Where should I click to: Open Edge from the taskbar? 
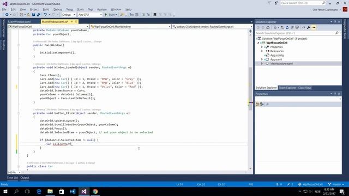39,191
